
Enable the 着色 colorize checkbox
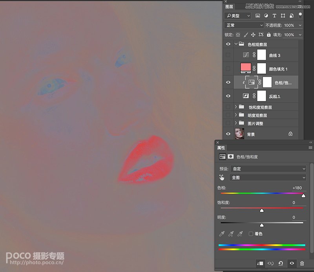[251, 234]
